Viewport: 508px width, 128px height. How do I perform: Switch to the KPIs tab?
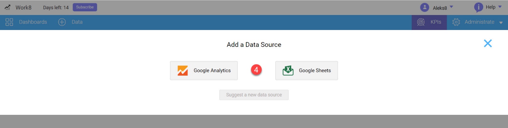click(429, 22)
